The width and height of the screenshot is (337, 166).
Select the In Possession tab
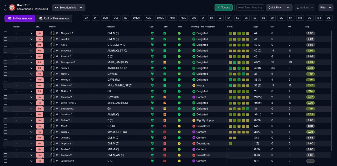pos(20,18)
